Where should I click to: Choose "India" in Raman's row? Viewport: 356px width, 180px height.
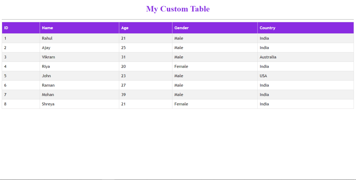coord(306,85)
